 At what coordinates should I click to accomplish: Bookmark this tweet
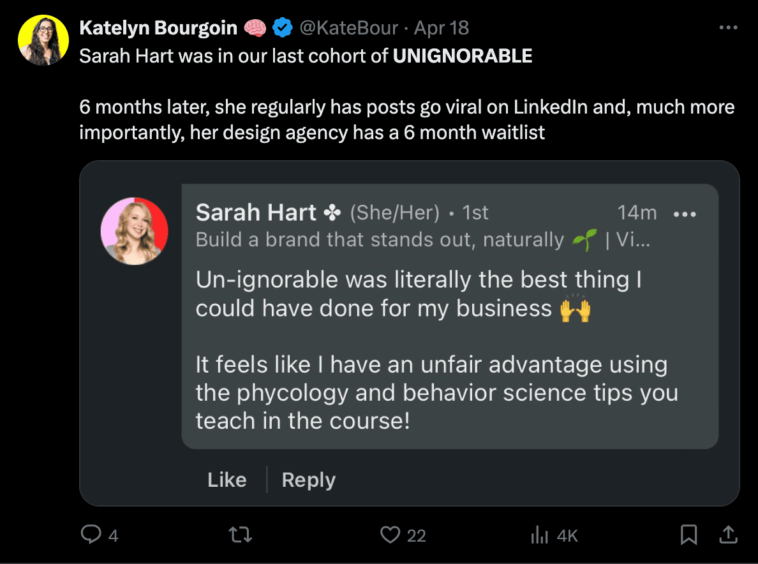pos(688,535)
